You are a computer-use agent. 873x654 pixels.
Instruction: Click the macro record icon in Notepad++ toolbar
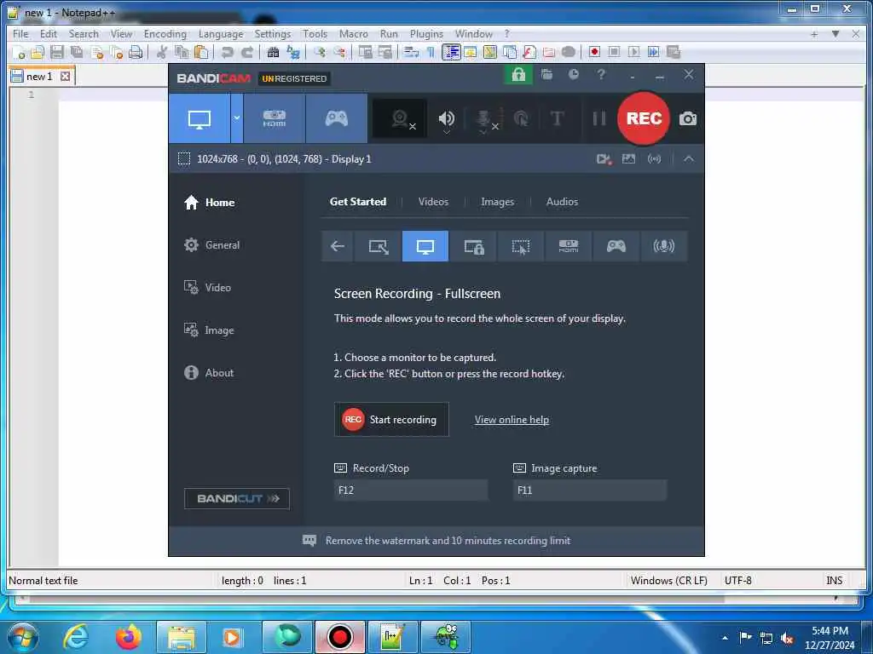tap(594, 52)
